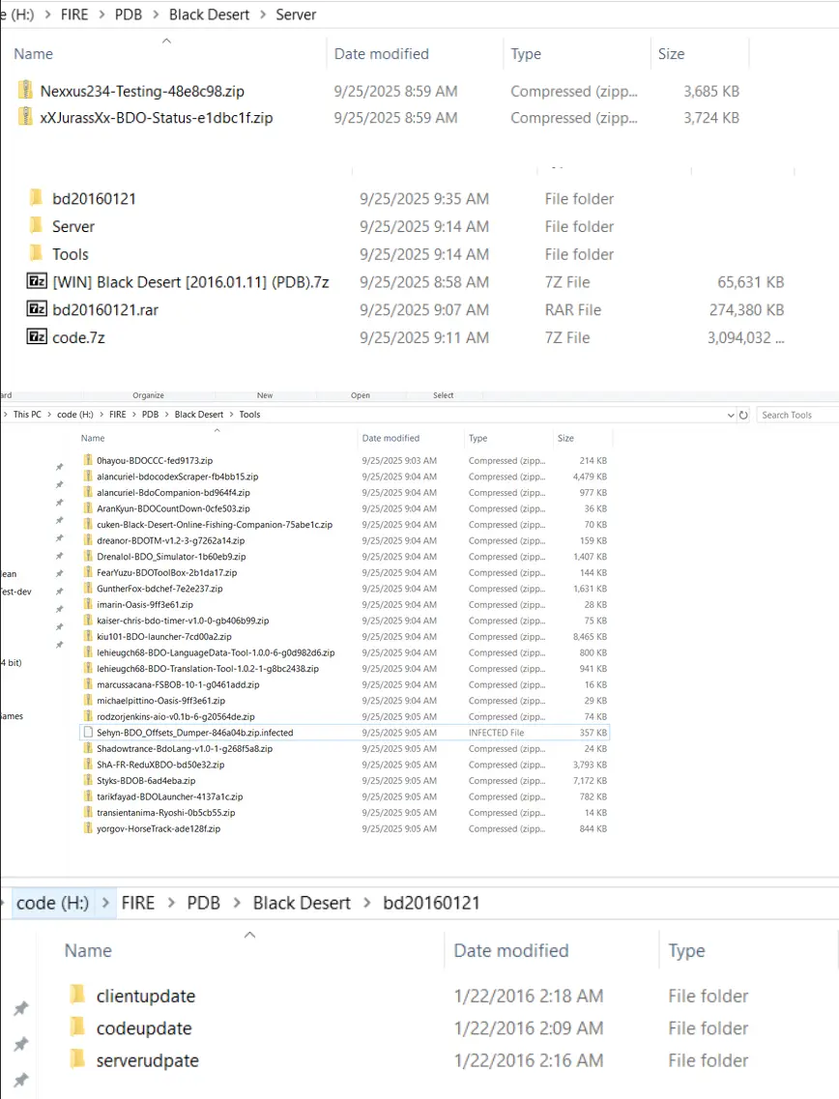Click the New ribbon group label
This screenshot has height=1099, width=839.
coord(264,395)
